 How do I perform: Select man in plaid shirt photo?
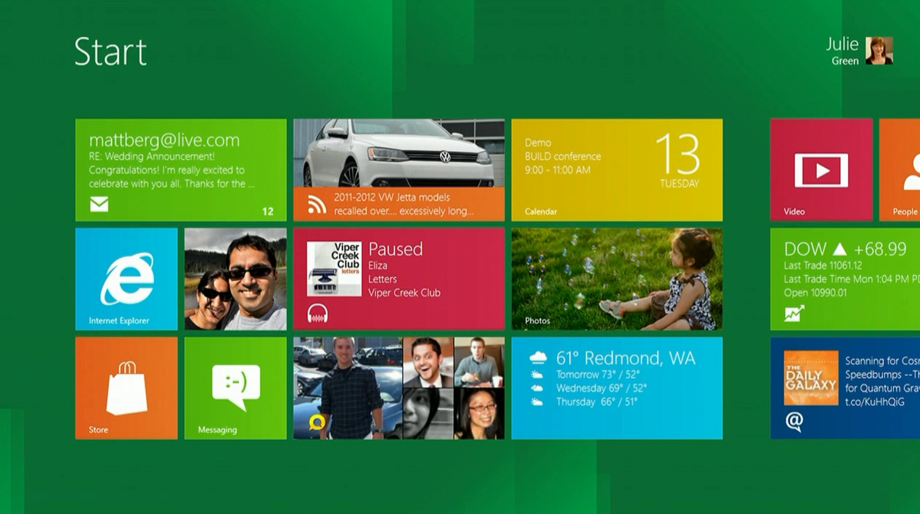(x=348, y=388)
